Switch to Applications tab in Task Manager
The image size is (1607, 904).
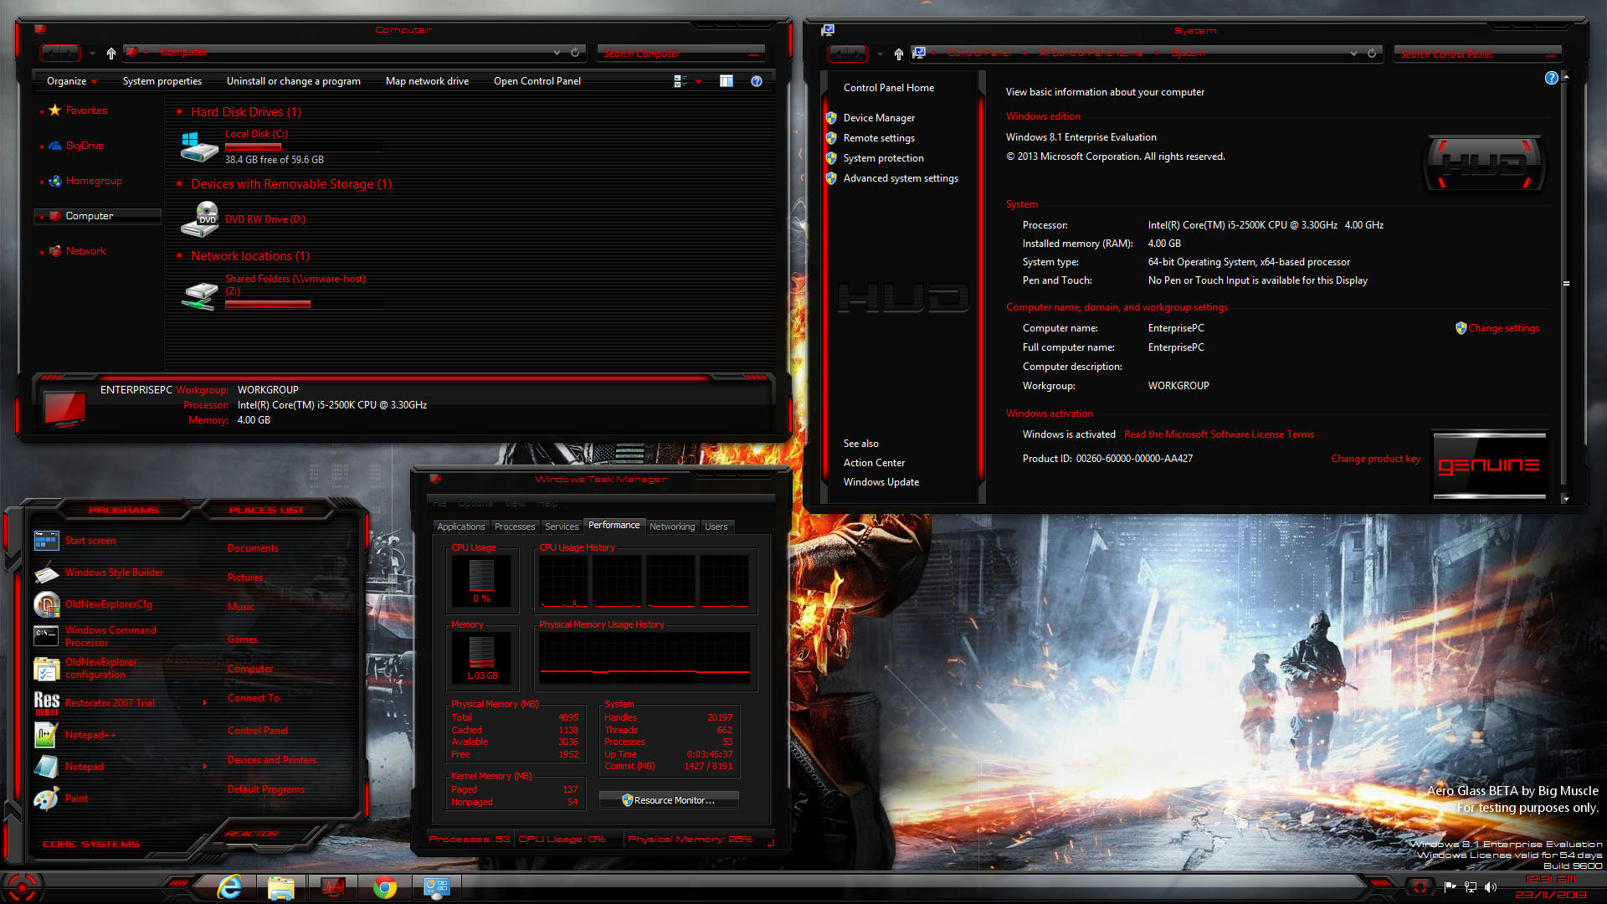pos(460,526)
